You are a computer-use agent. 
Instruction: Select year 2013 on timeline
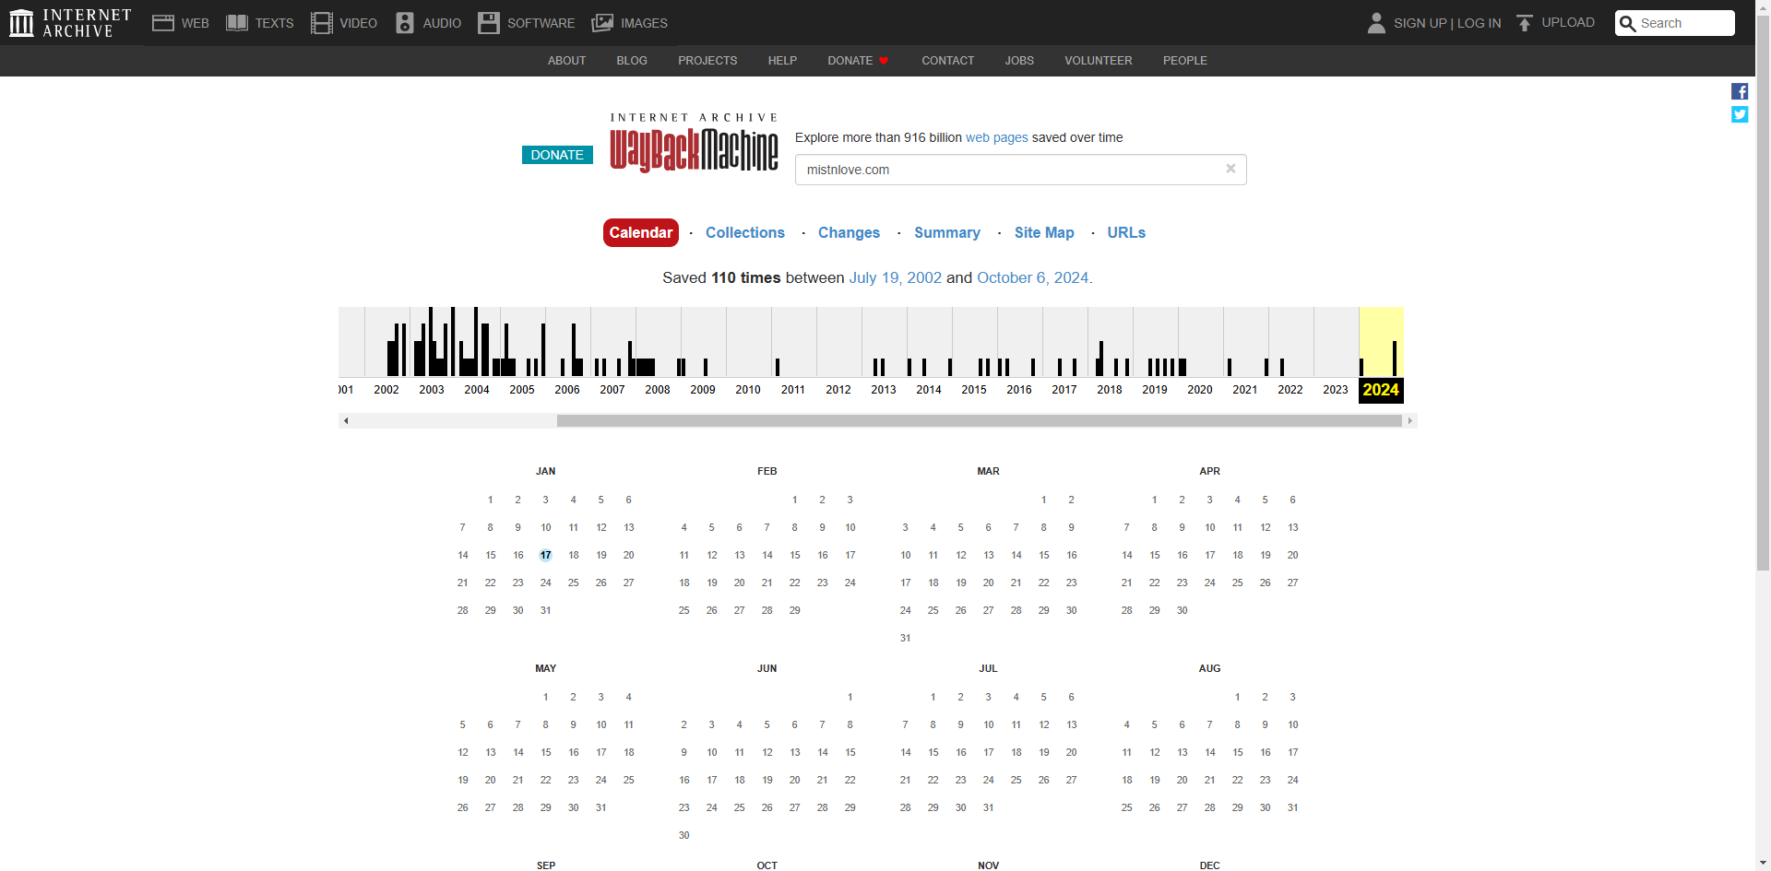click(x=884, y=390)
